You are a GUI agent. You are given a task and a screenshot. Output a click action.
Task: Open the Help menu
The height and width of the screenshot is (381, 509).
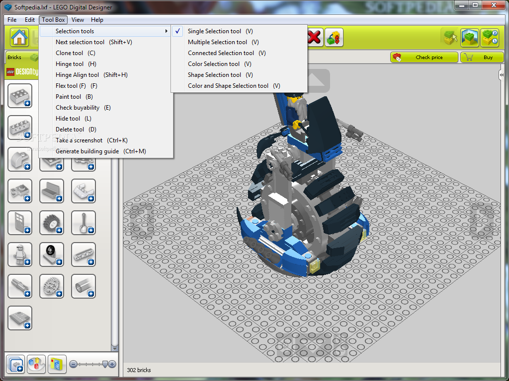(97, 20)
